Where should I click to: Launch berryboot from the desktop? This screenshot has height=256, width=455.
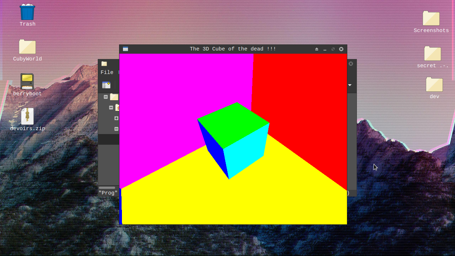[x=27, y=81]
